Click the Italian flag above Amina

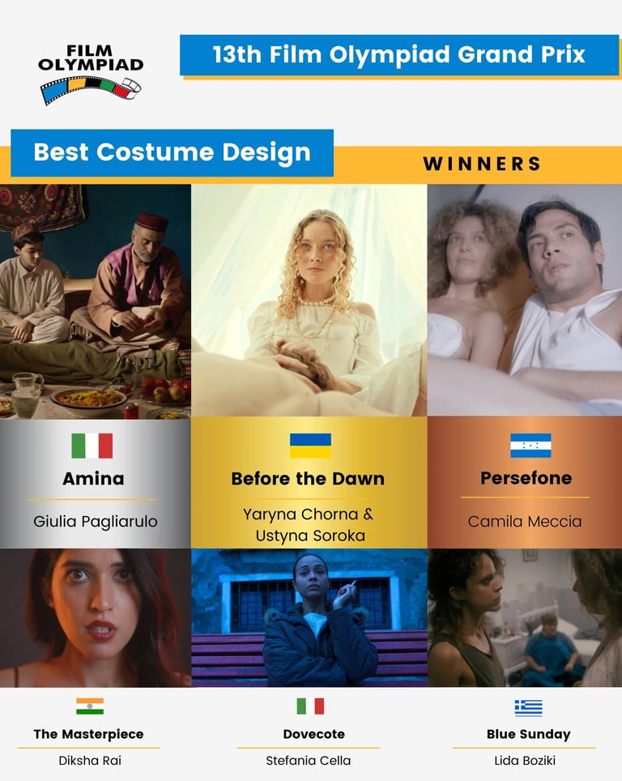point(92,446)
